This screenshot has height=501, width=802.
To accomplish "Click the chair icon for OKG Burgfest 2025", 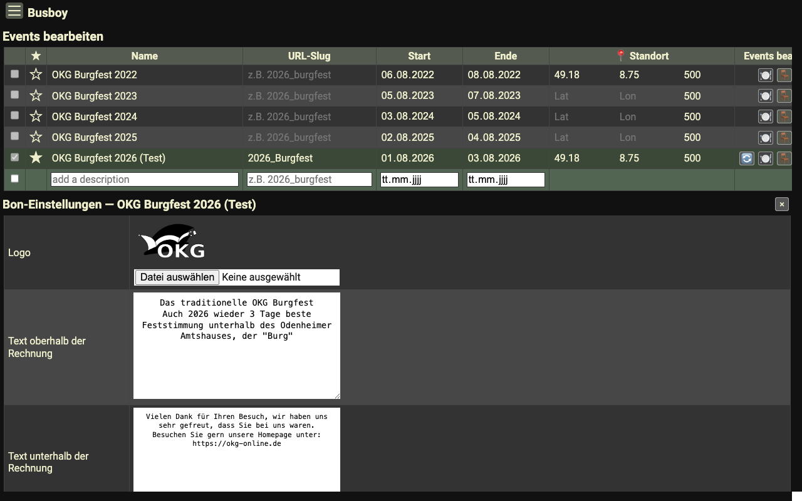I will point(784,137).
